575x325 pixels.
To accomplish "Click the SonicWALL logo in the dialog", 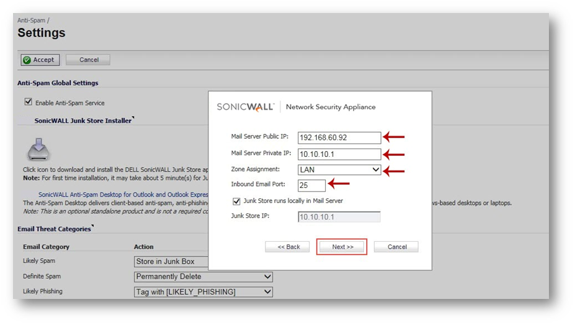I will pos(246,107).
